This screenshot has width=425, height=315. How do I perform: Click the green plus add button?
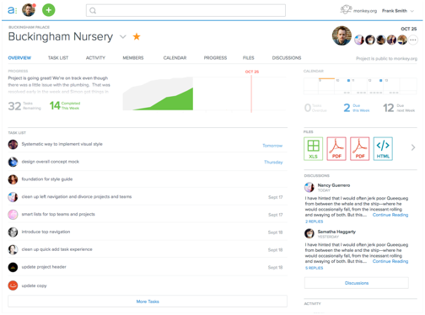[49, 10]
